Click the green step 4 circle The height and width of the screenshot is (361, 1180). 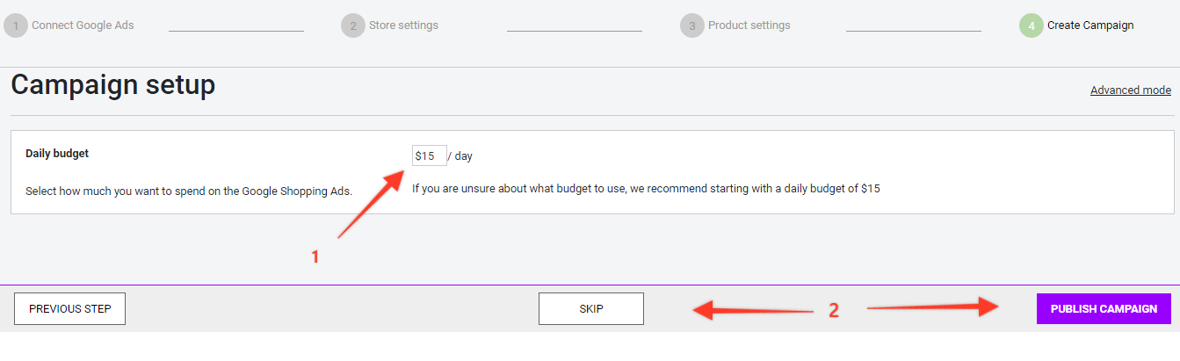1032,25
